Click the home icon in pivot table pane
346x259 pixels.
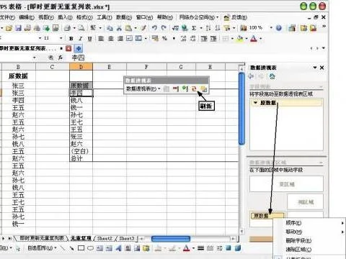272,76
